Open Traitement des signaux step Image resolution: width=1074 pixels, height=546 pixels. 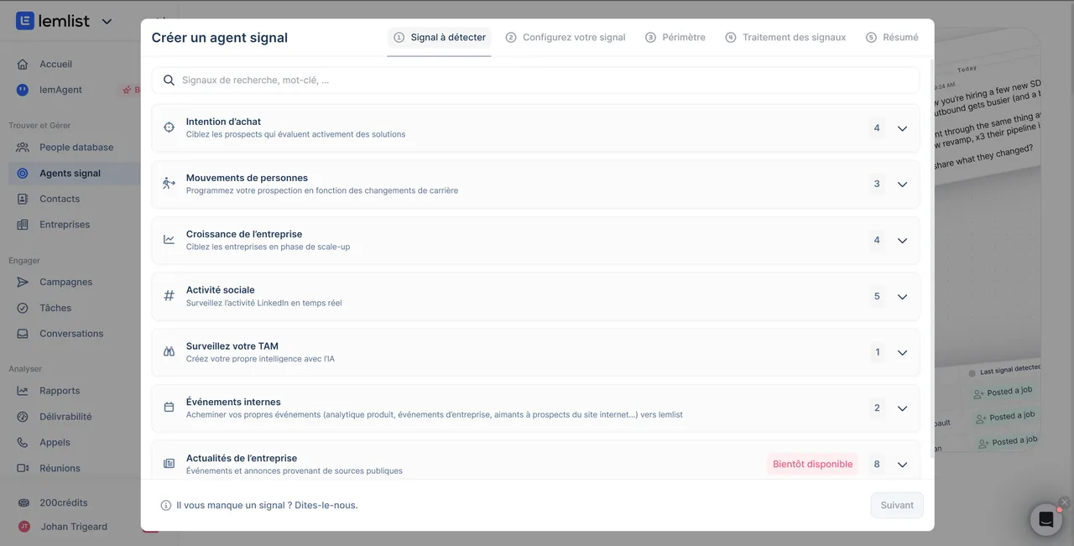click(785, 37)
